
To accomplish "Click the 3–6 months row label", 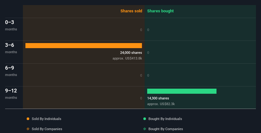I will click(x=11, y=48).
